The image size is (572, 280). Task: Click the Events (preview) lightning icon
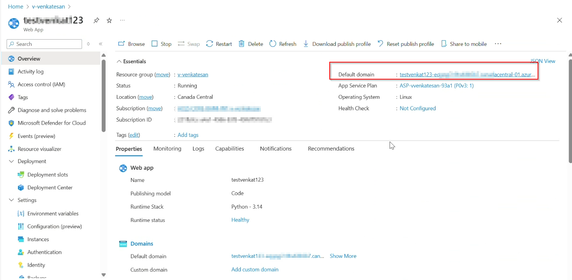click(x=11, y=136)
